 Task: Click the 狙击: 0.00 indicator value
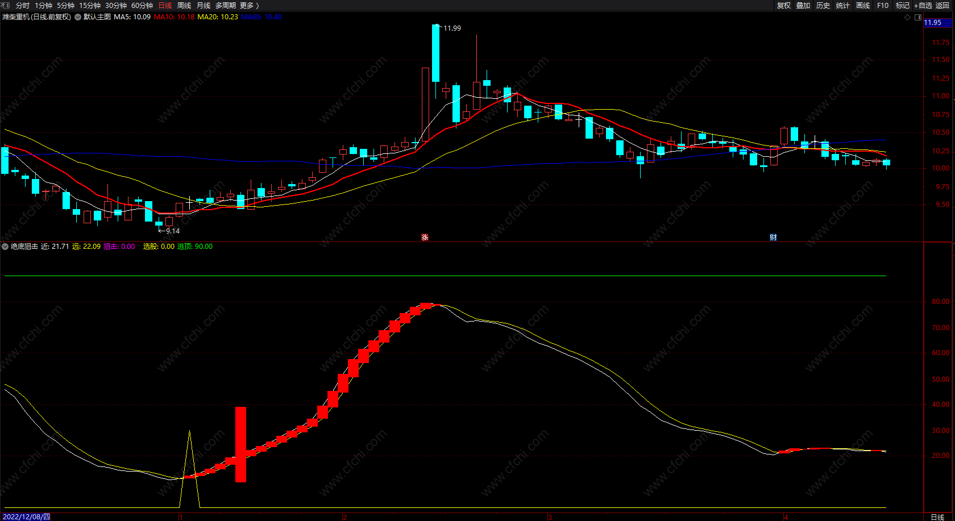click(x=119, y=247)
